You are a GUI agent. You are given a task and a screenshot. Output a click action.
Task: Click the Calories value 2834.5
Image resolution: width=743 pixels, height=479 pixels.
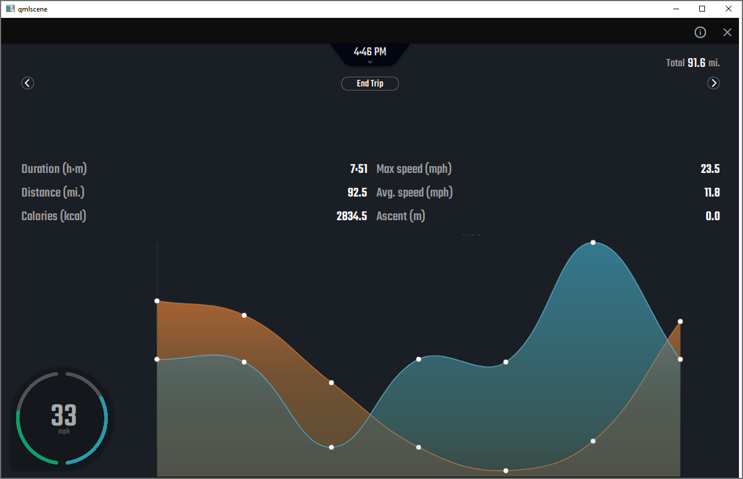(352, 216)
